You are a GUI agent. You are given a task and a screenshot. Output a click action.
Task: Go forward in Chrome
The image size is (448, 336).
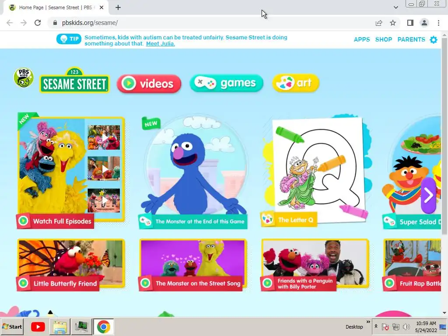pyautogui.click(x=24, y=23)
